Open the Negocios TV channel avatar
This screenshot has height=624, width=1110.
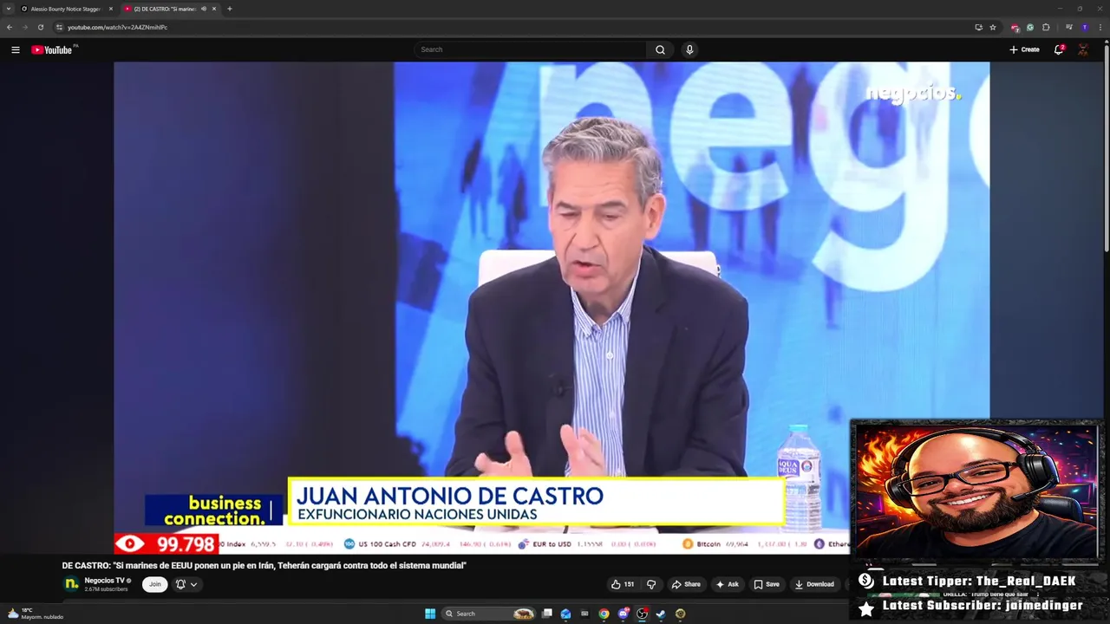[x=71, y=584]
